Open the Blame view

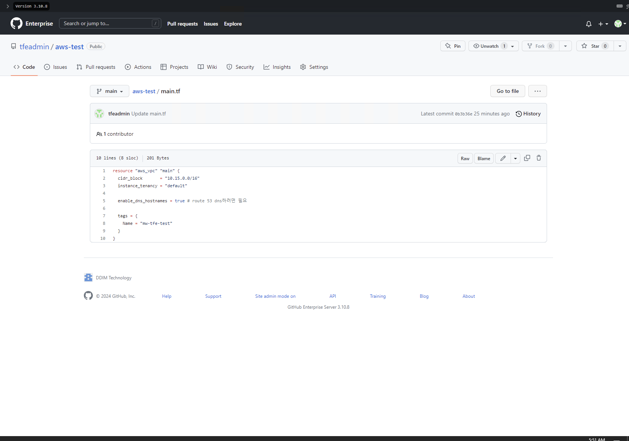(484, 158)
